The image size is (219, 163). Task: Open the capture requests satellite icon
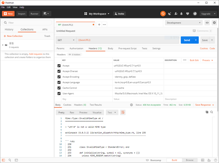coord(170,14)
